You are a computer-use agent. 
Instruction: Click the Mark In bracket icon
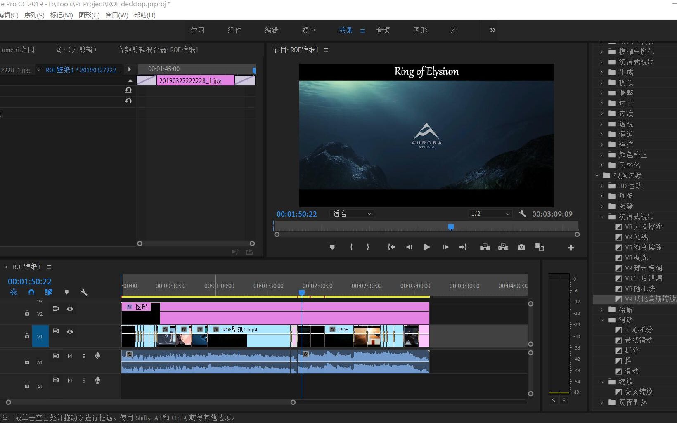351,247
